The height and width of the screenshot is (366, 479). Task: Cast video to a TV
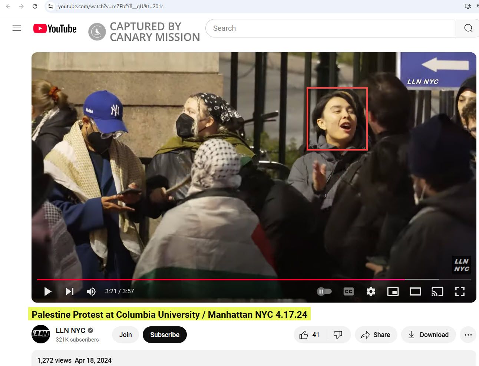click(x=437, y=291)
